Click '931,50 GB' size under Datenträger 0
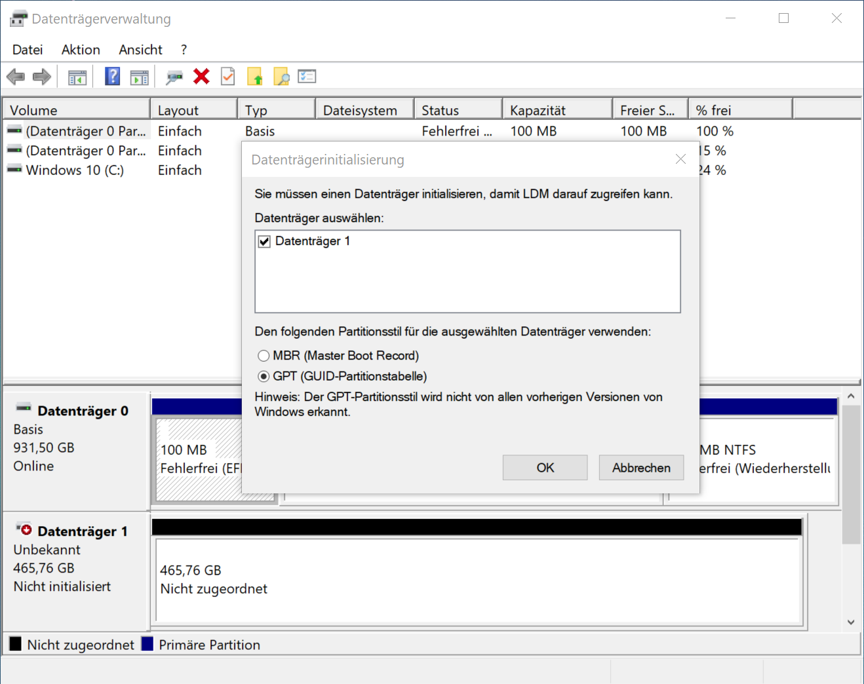The image size is (864, 684). pyautogui.click(x=44, y=447)
